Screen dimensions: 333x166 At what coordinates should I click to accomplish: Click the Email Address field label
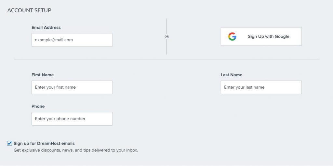[x=46, y=27]
